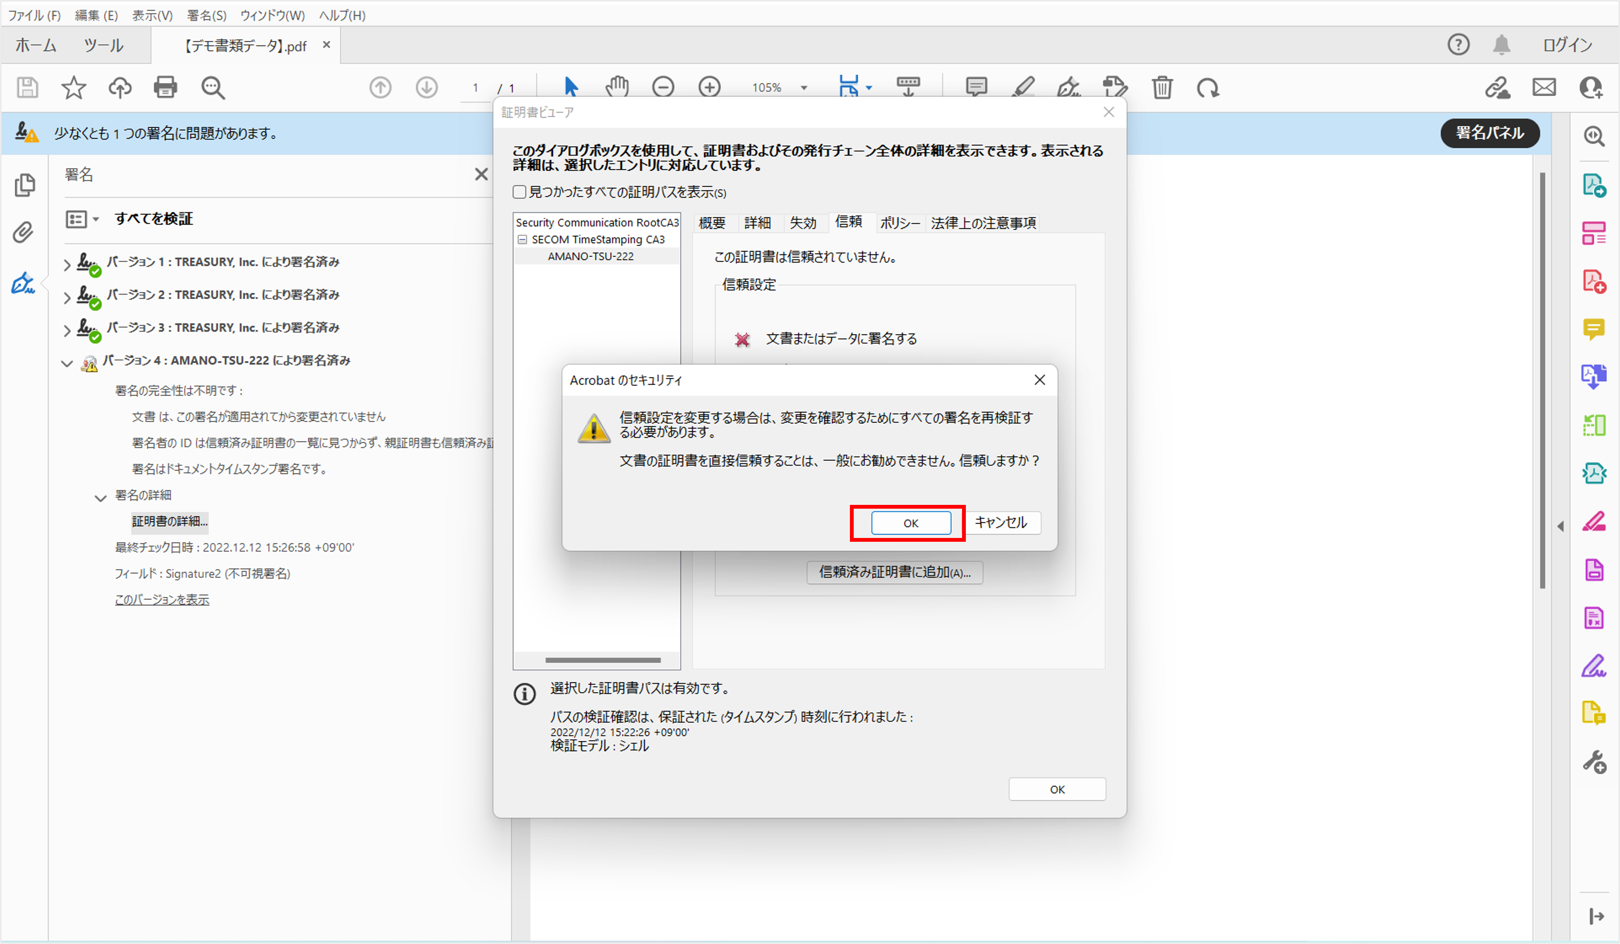Viewport: 1620px width, 944px height.
Task: Click the certificate list horizontal scrollbar
Action: click(602, 660)
